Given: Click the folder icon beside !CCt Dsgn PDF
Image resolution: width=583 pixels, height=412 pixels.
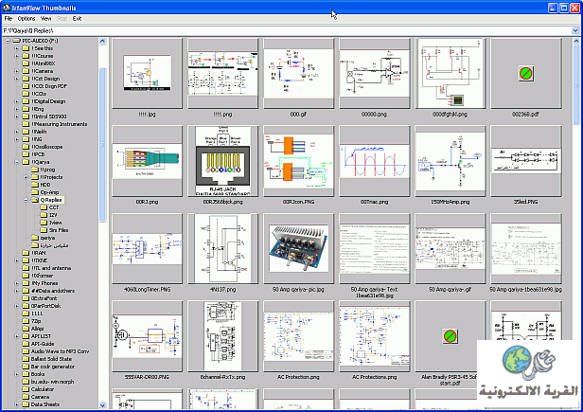Looking at the screenshot, I should tap(26, 86).
